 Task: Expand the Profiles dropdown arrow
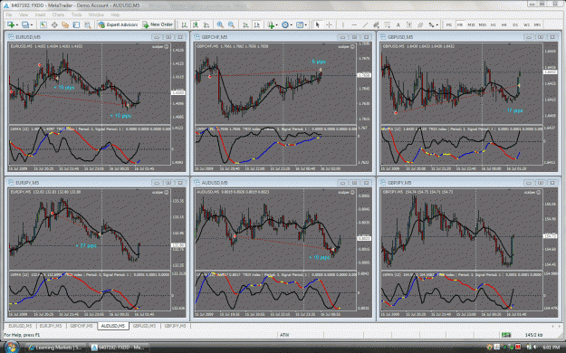pos(32,25)
